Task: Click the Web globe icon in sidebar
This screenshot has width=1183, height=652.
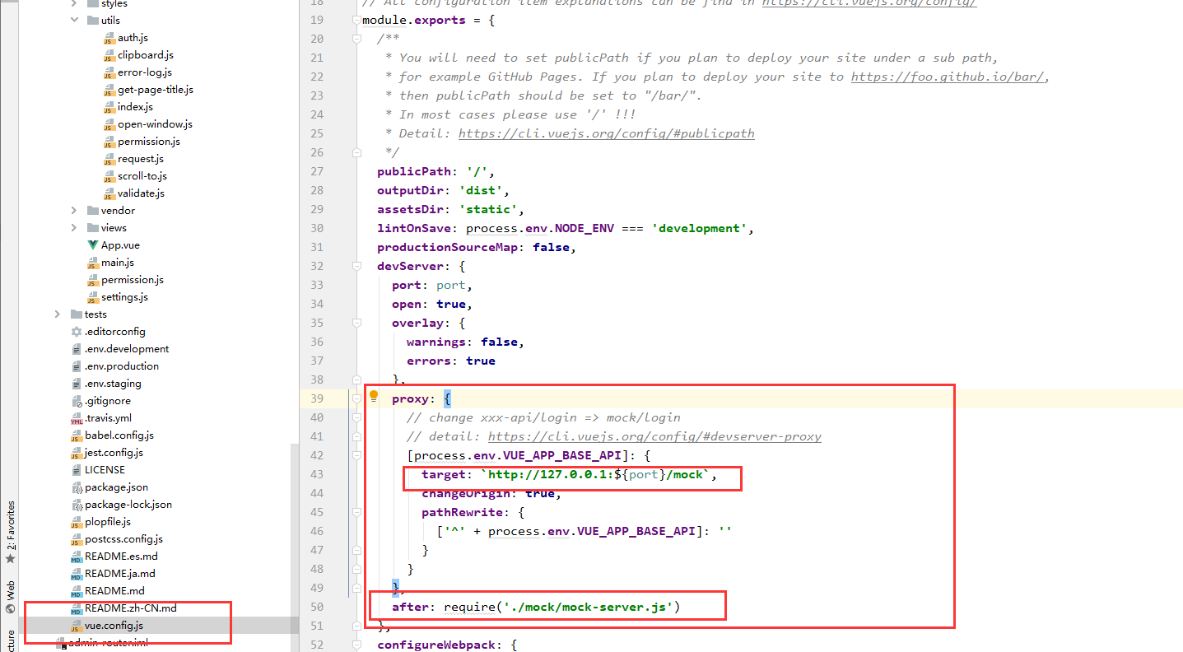Action: pos(11,609)
